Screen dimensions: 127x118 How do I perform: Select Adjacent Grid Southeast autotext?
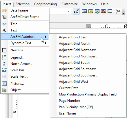pos(88,69)
